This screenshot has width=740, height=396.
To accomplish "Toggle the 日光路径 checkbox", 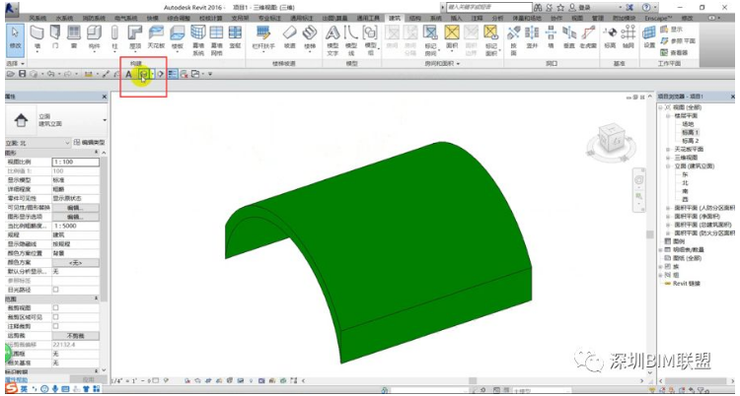I will coord(55,289).
